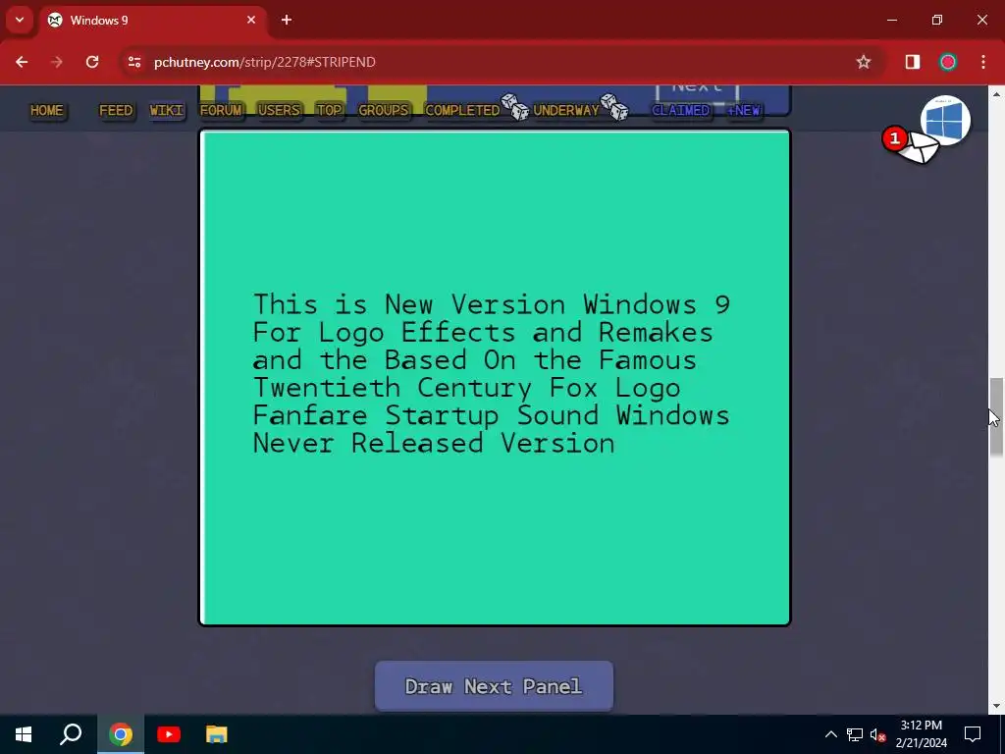
Task: Open the CLAIMED link
Action: (681, 110)
